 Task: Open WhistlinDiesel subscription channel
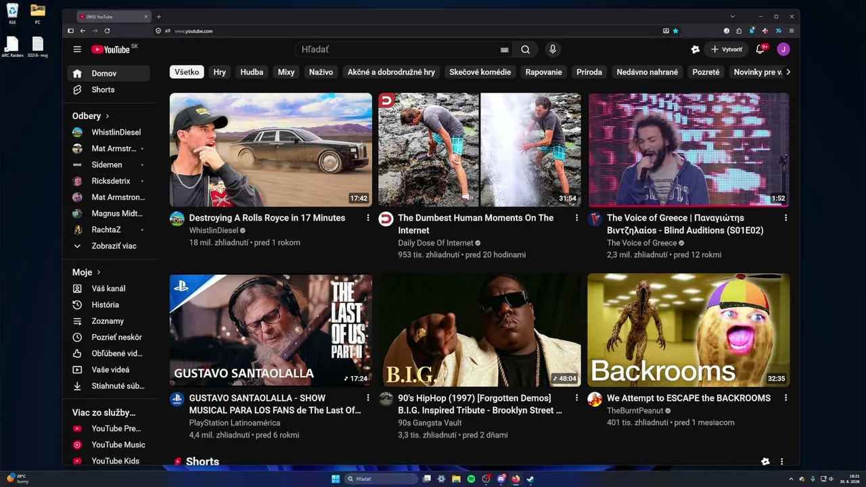108,132
